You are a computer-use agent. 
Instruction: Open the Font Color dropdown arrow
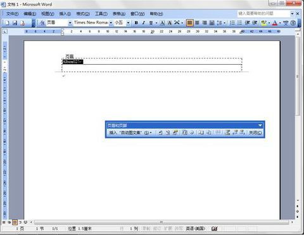point(280,23)
